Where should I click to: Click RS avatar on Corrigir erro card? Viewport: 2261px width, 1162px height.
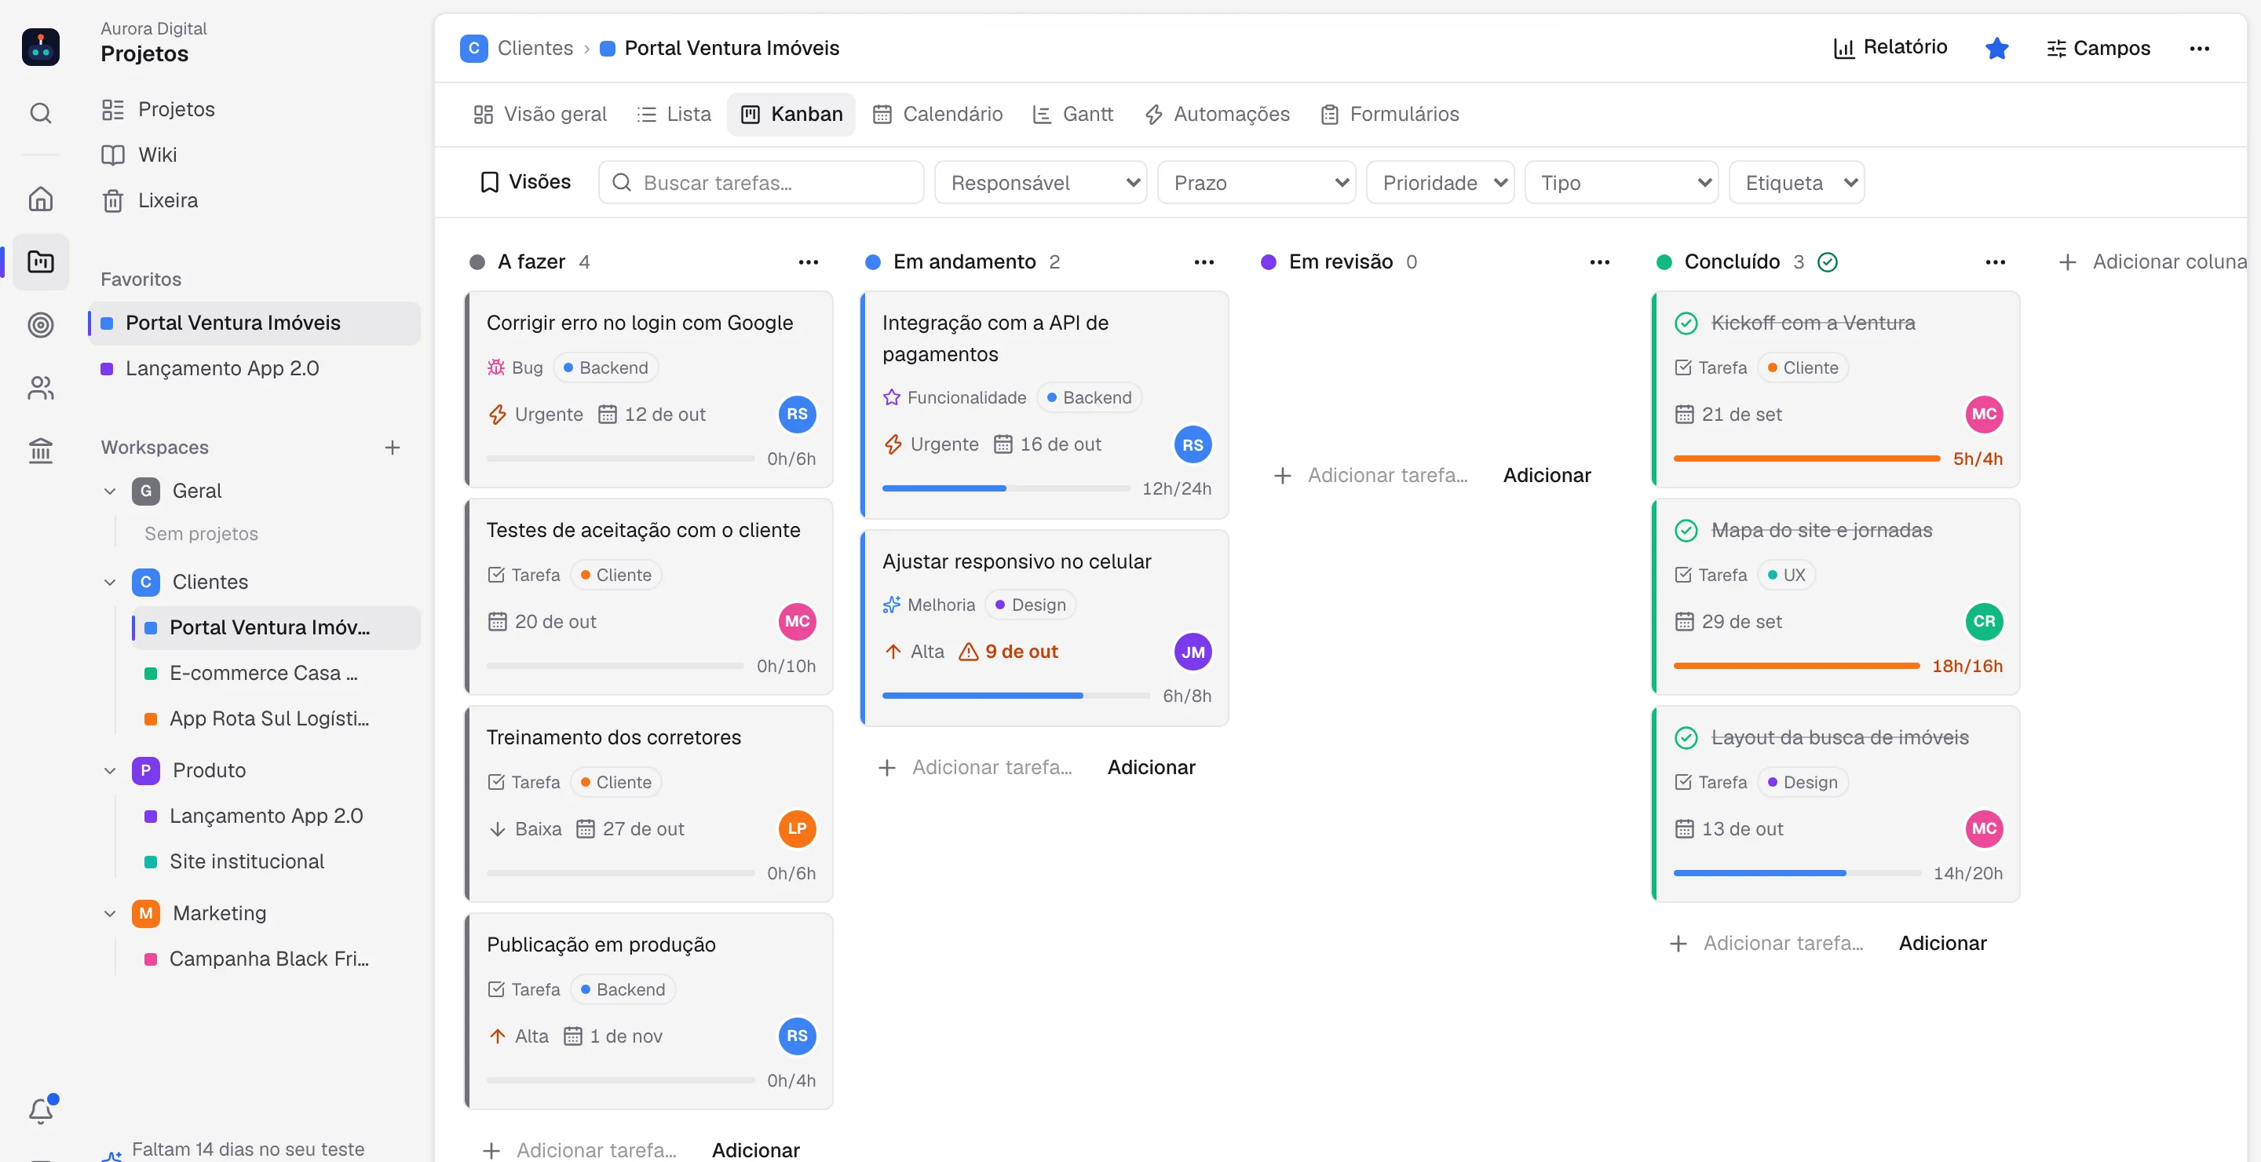[797, 415]
